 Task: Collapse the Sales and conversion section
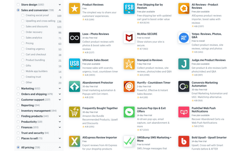(x=60, y=10)
